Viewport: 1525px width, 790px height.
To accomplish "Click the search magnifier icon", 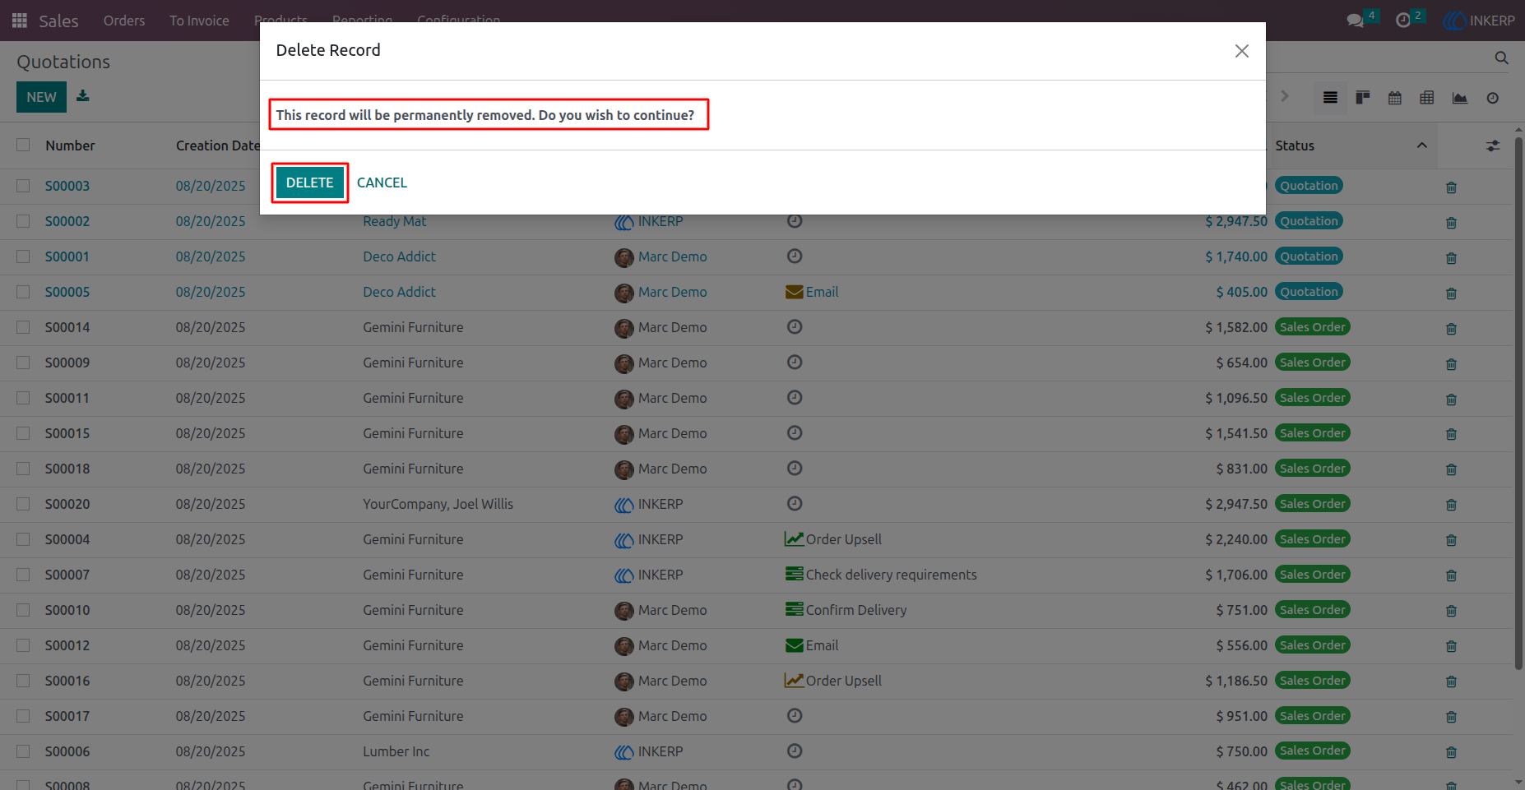I will [x=1501, y=58].
